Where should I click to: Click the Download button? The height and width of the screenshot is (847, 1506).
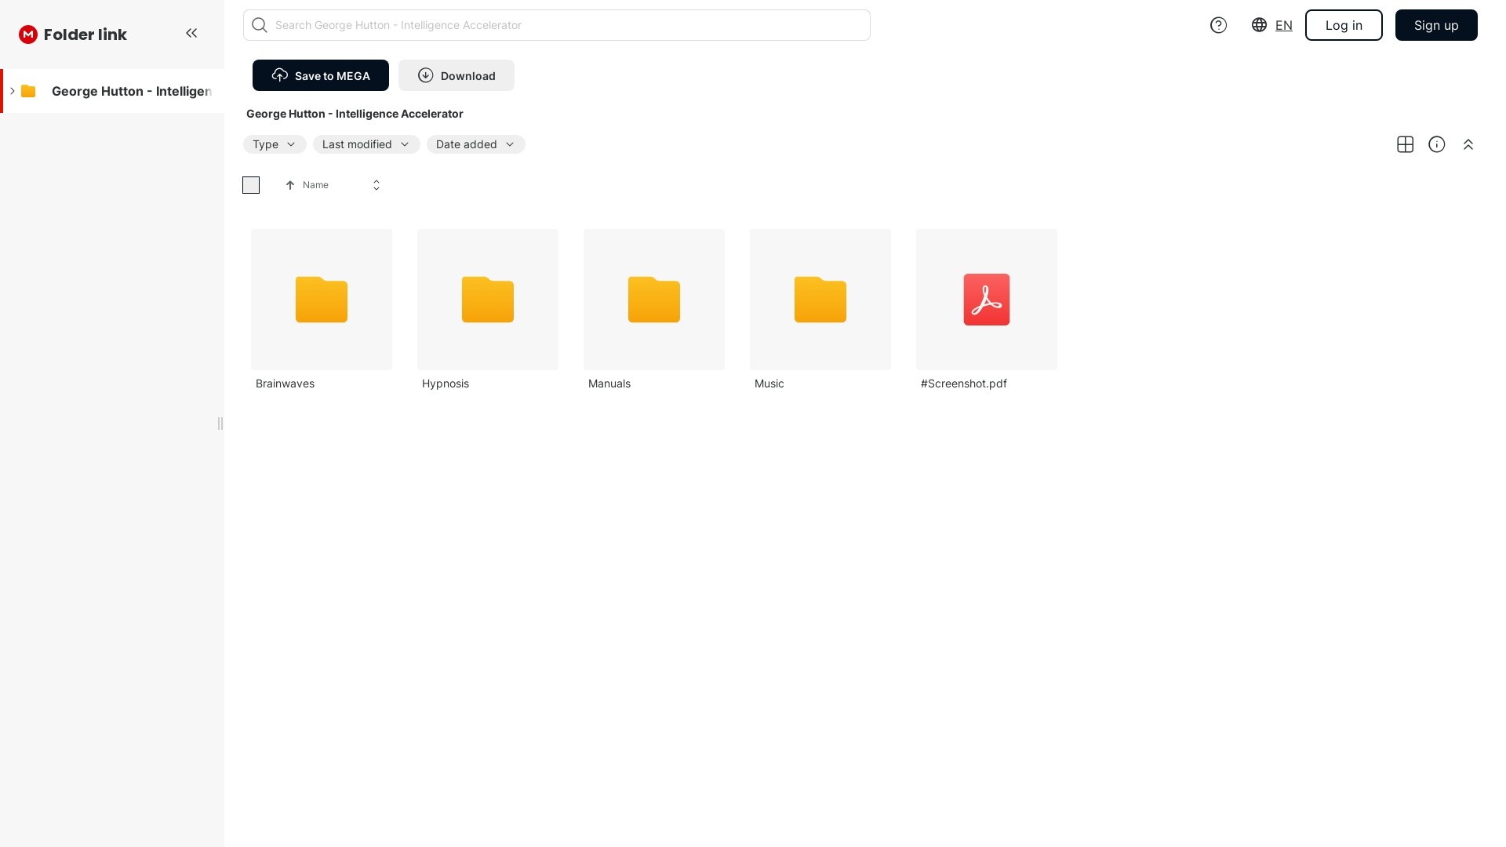[456, 75]
